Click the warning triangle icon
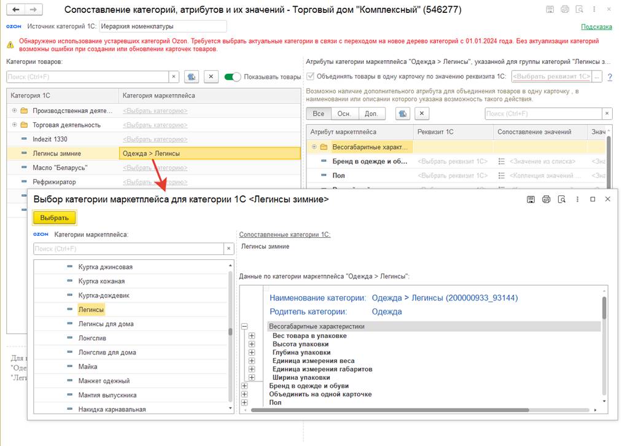 point(10,45)
